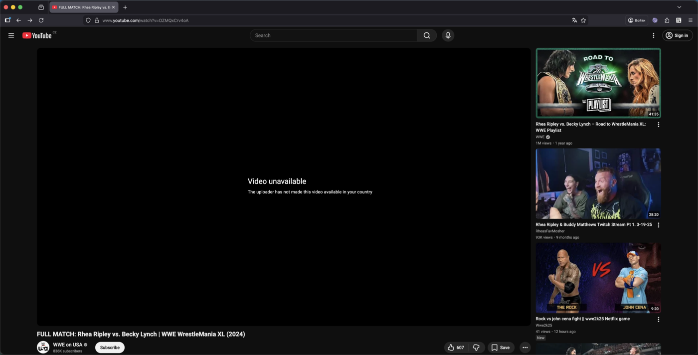Open the browser translate icon
This screenshot has width=698, height=355.
pyautogui.click(x=574, y=20)
